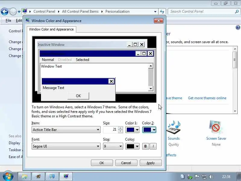Open the Color 2 dropdown

coord(149,130)
